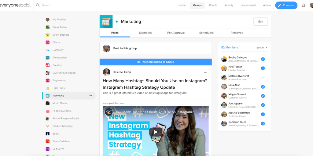Click the search magnifier icon
The width and height of the screenshot is (313, 156).
[x=38, y=5]
